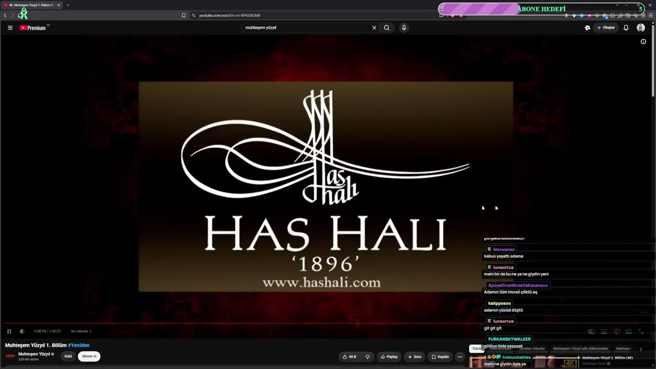The width and height of the screenshot is (656, 369).
Task: Dislike the video
Action: click(x=367, y=357)
